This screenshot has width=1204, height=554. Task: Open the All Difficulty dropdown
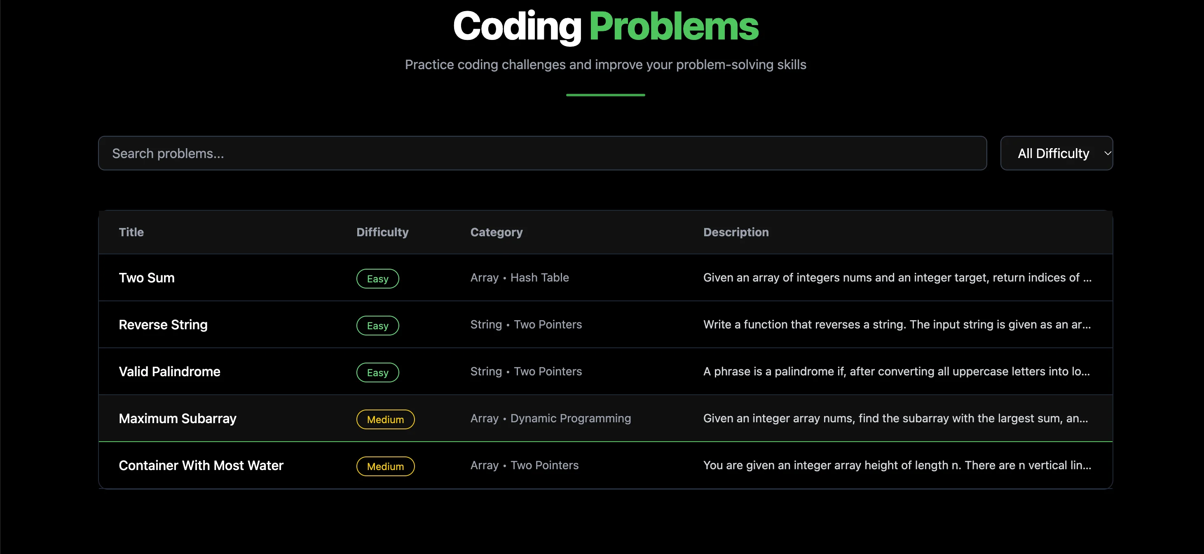[1056, 153]
